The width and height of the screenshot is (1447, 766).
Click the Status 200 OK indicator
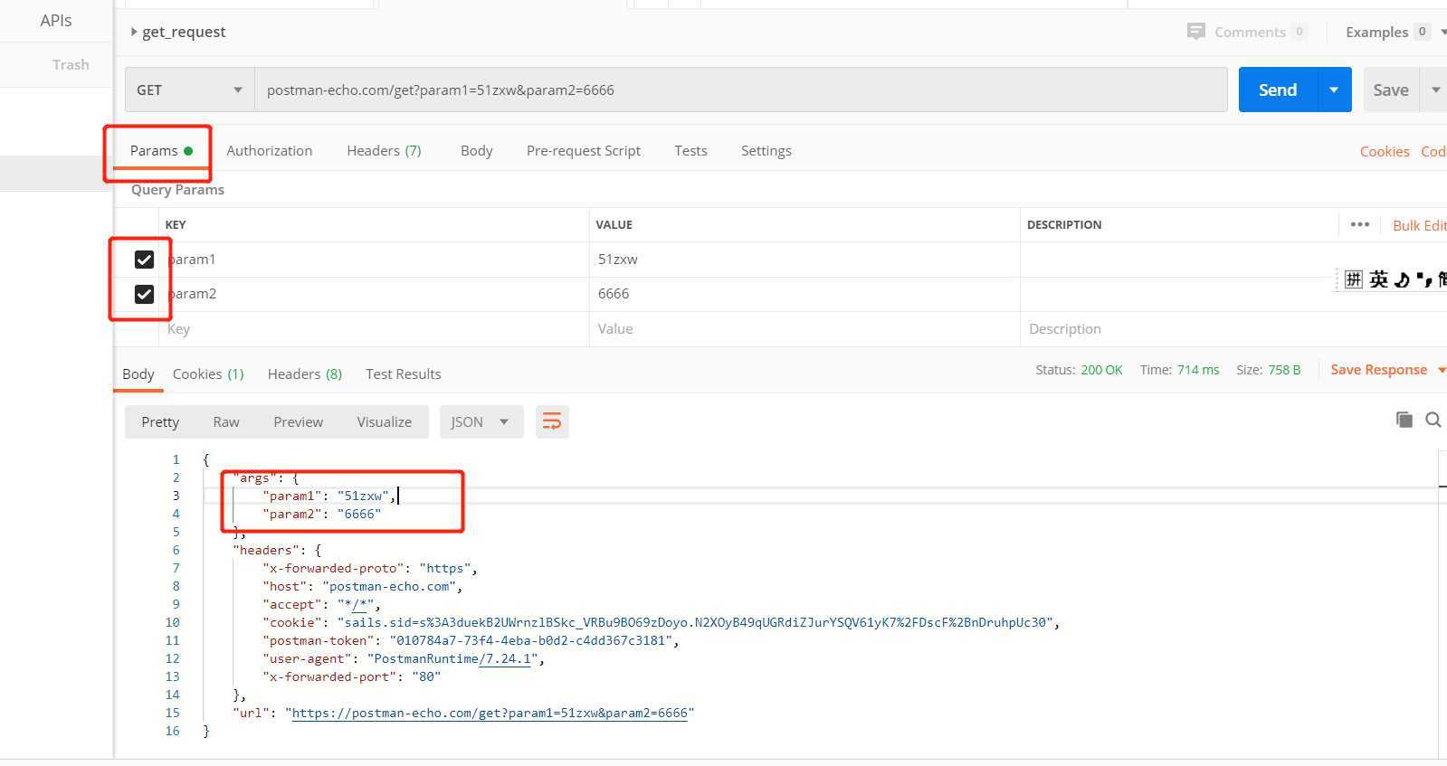(x=1079, y=370)
